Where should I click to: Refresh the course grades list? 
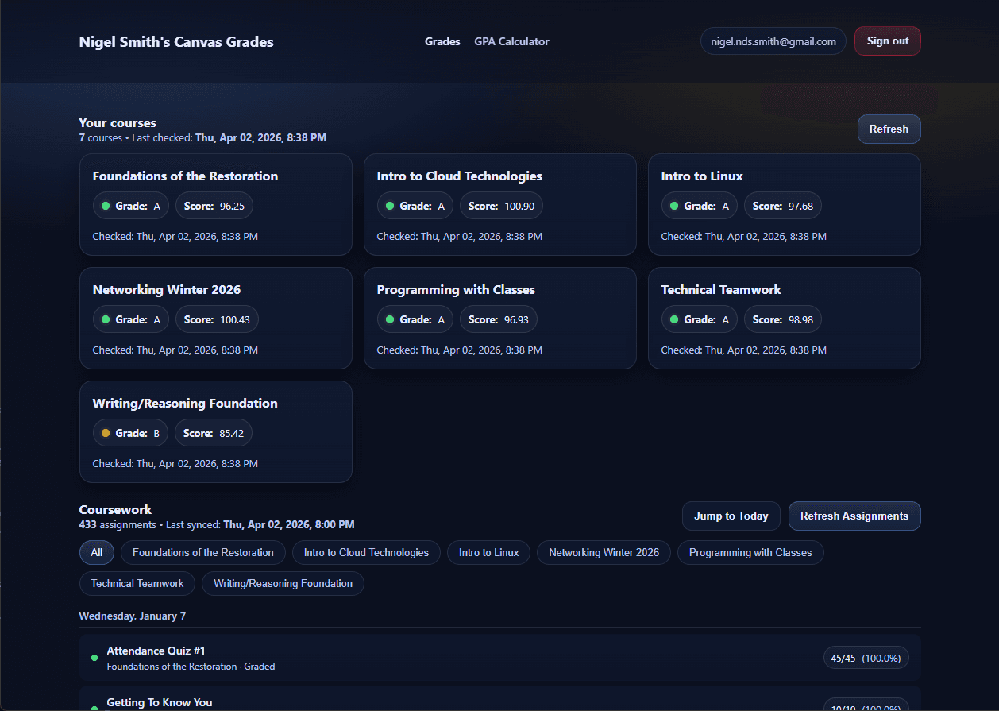point(888,129)
